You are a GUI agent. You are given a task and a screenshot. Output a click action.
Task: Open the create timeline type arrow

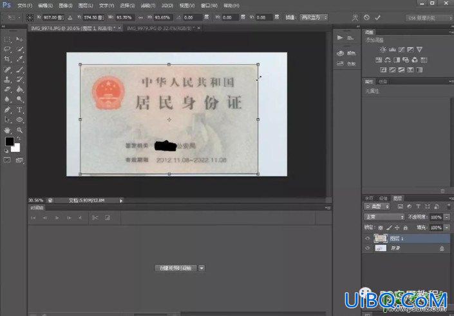click(202, 268)
